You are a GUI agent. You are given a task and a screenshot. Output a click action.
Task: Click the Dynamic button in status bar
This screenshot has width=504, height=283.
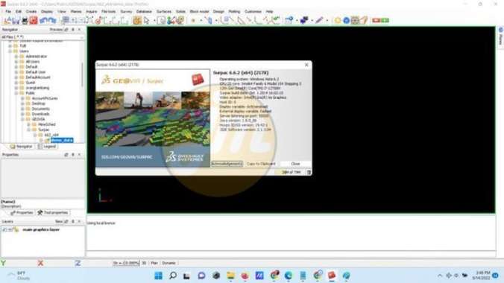click(x=168, y=263)
